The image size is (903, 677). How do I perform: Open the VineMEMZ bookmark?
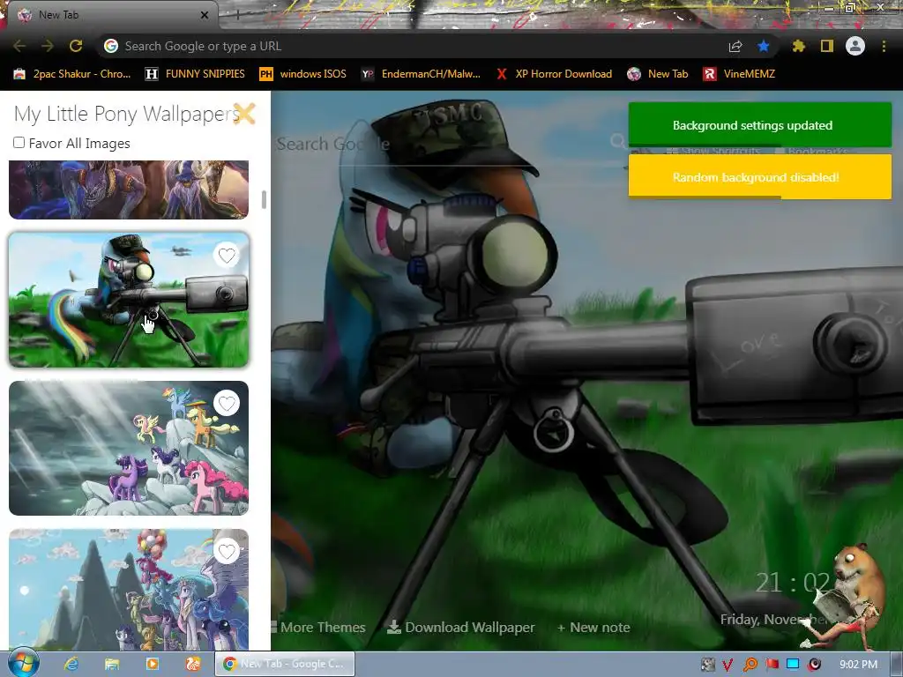[739, 74]
